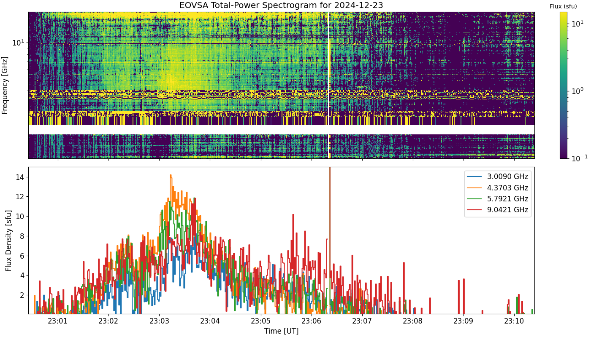Click the 23:02 time tick label

[108, 321]
